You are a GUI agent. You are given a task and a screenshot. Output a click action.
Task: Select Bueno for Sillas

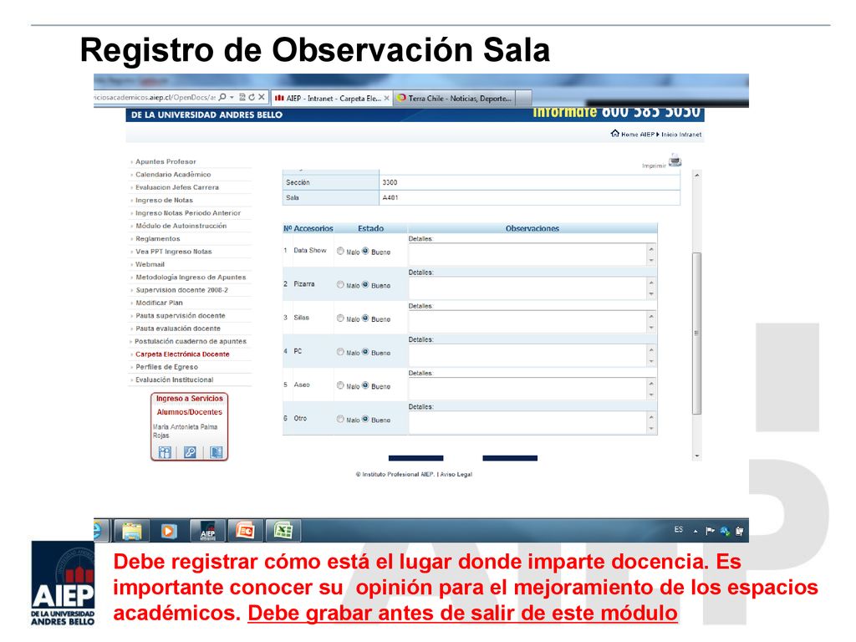coord(365,318)
